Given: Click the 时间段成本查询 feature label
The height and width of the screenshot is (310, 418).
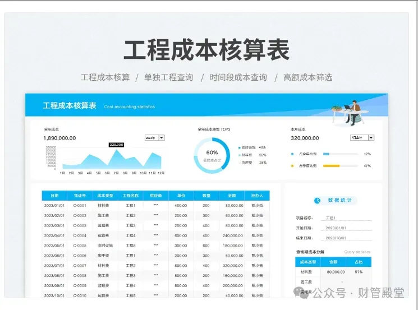Looking at the screenshot, I should point(238,77).
